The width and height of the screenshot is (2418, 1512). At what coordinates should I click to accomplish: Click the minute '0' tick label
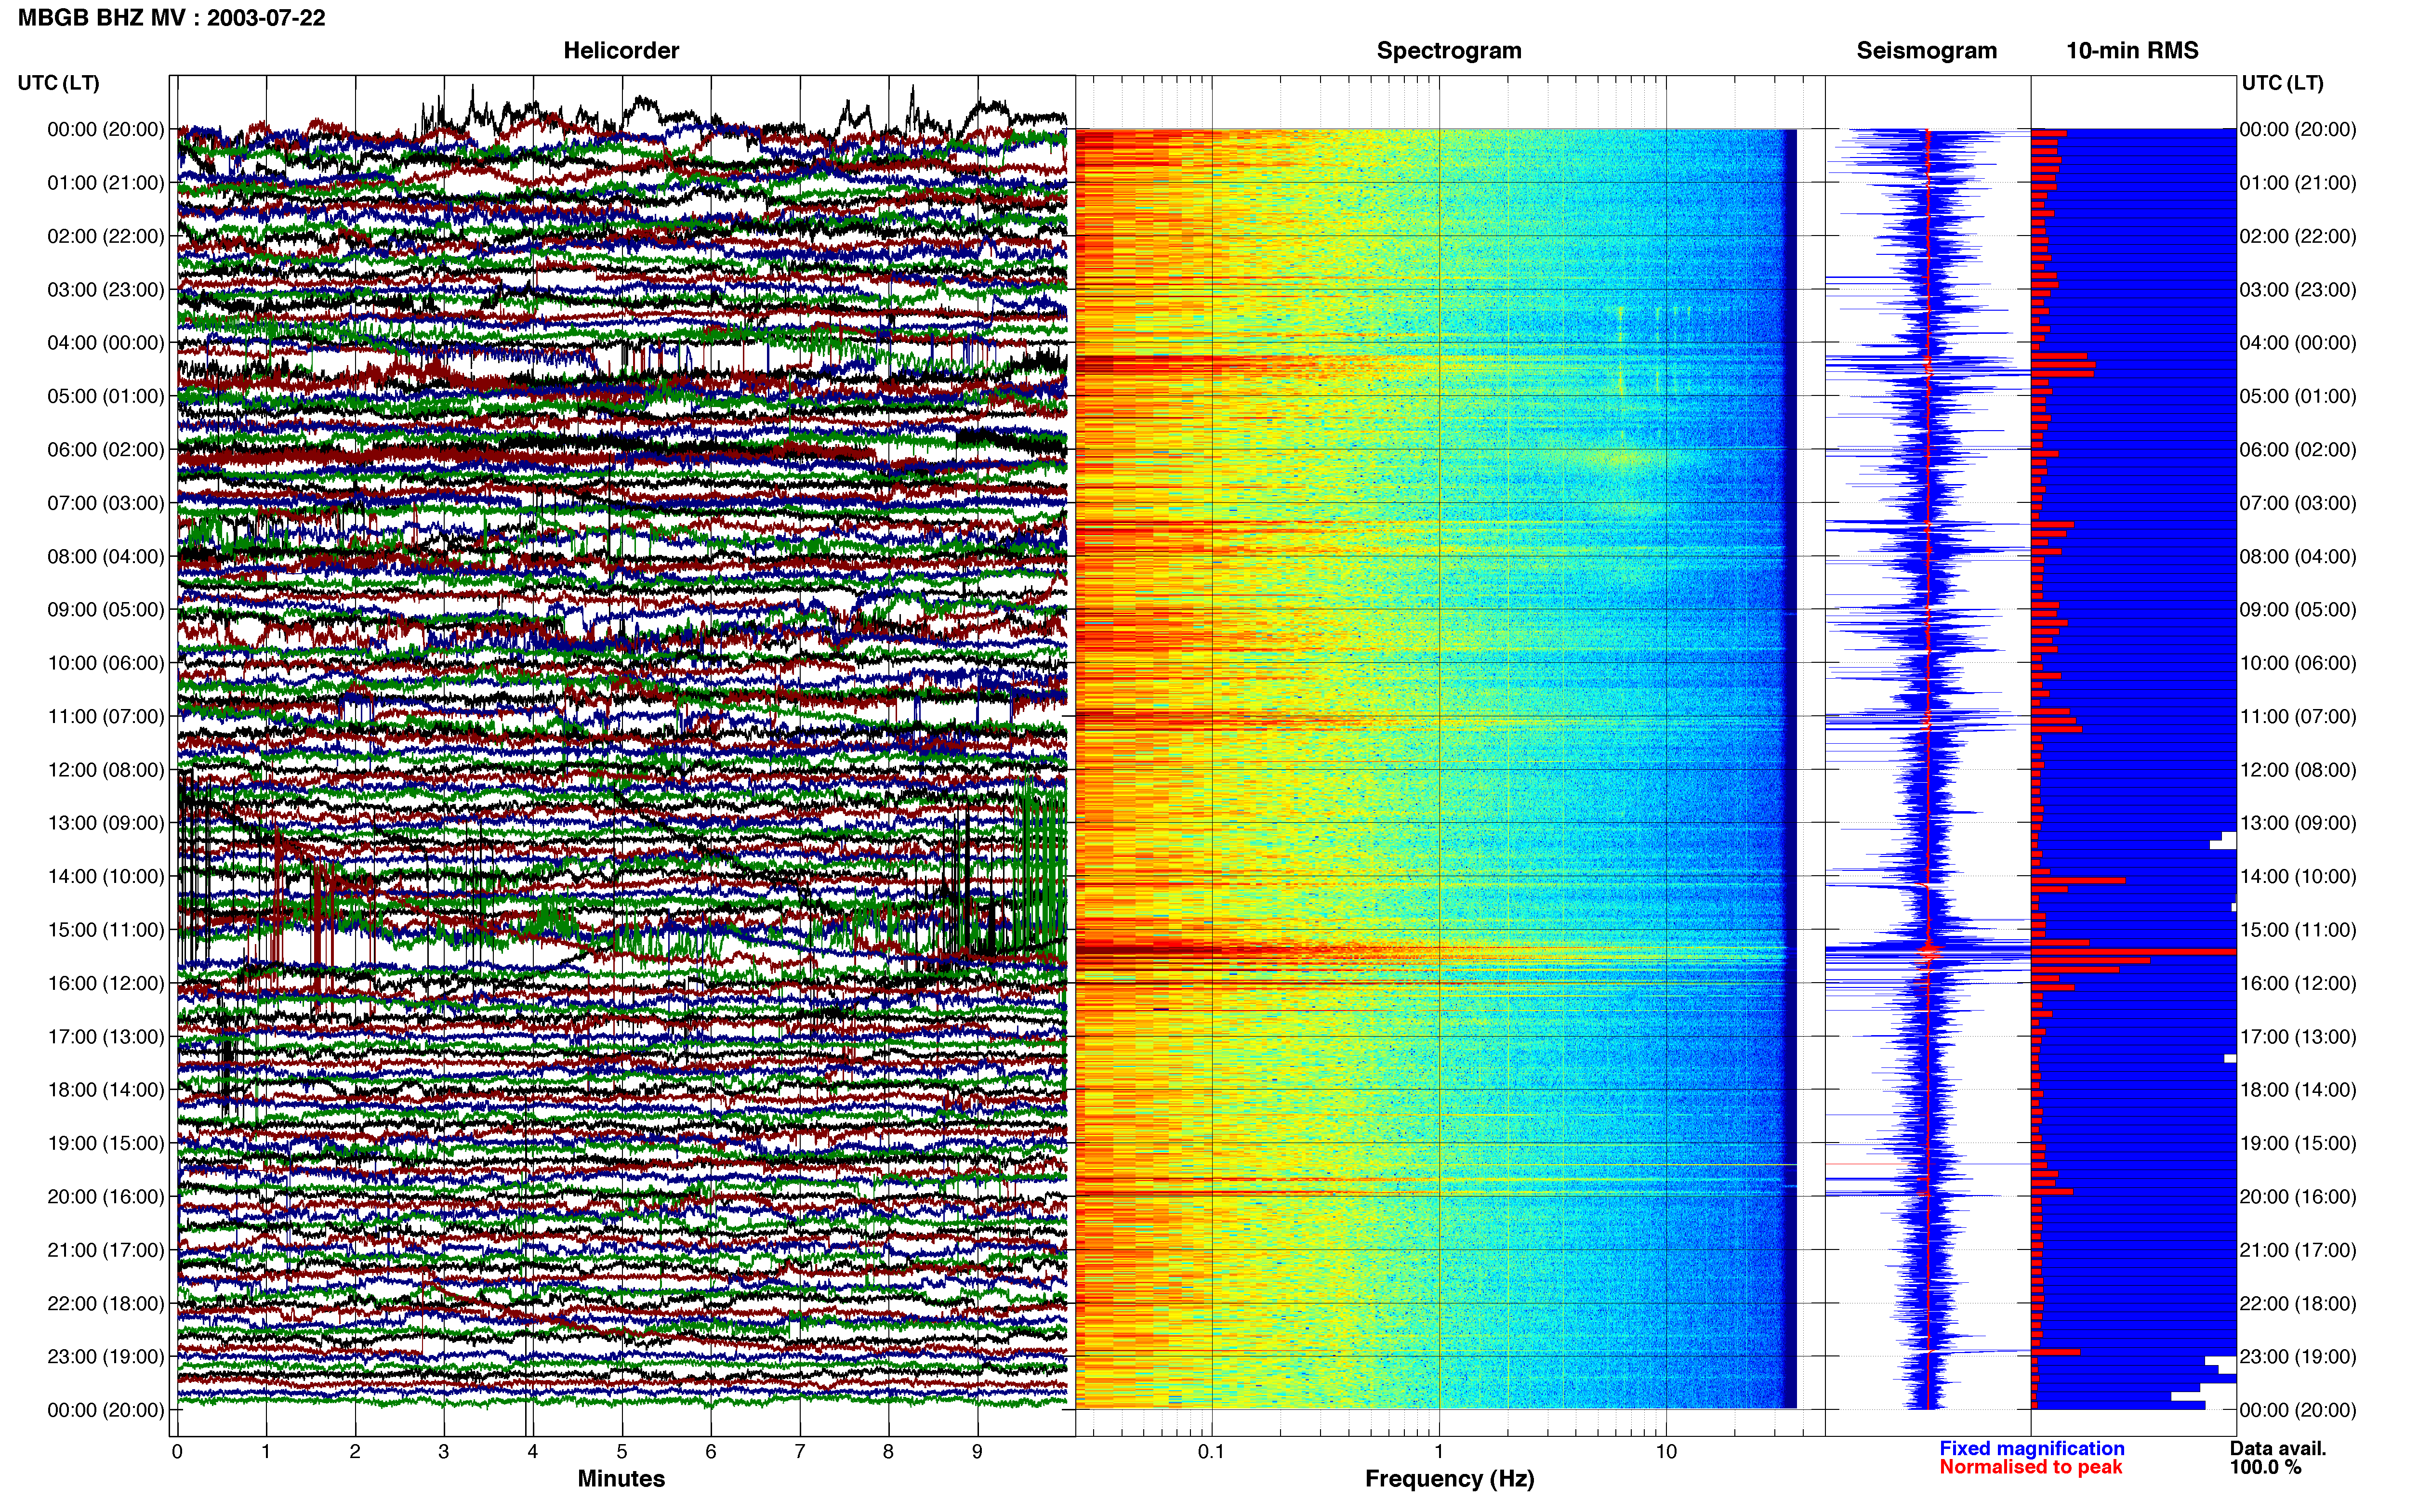tap(177, 1451)
